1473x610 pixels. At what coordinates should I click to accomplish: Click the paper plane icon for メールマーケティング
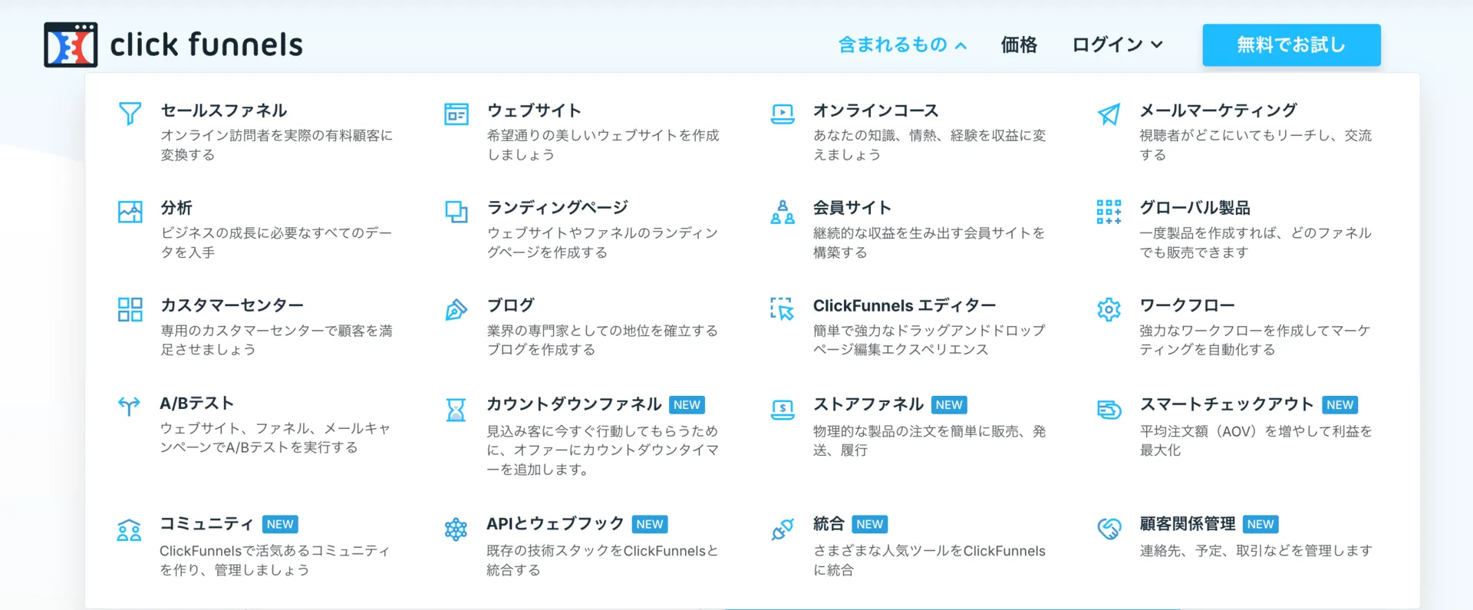[1109, 114]
